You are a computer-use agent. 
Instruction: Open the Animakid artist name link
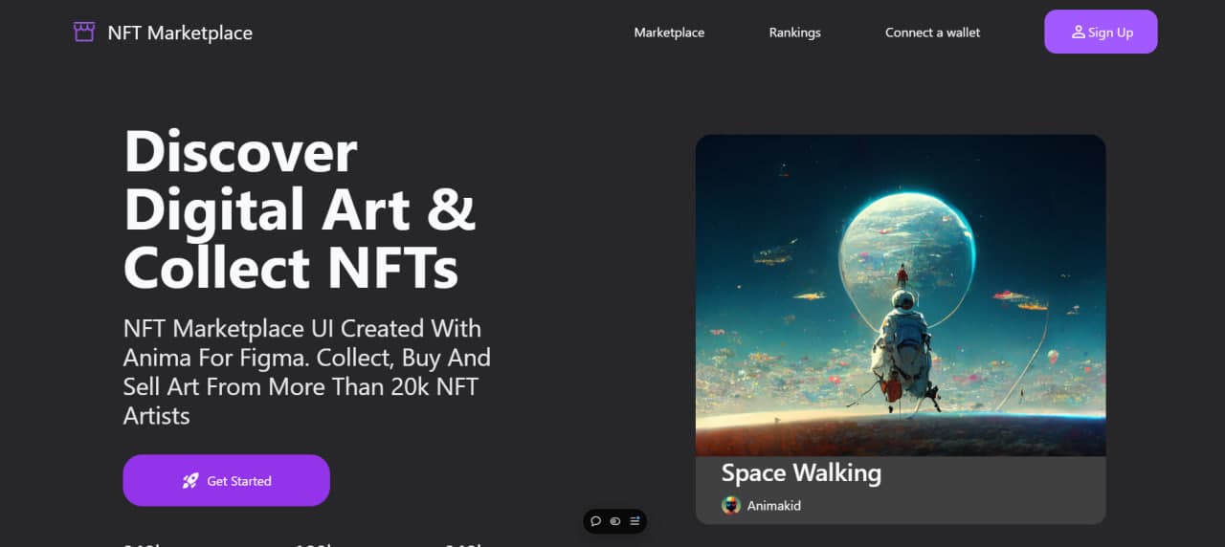(773, 506)
